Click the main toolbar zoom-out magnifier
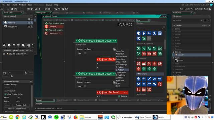This screenshot has height=120, width=214. point(56,9)
